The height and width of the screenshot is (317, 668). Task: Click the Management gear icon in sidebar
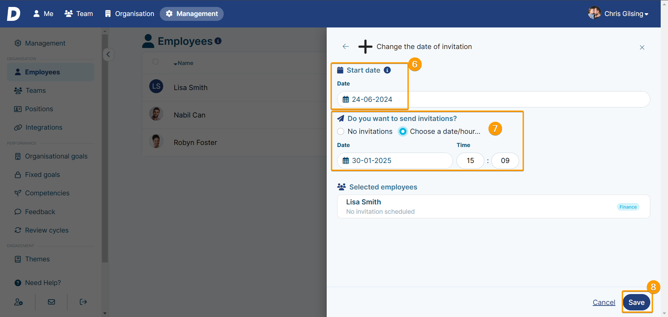(18, 43)
